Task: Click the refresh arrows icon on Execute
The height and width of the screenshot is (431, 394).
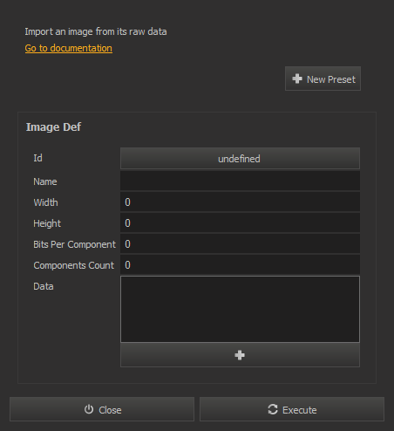Action: point(273,409)
